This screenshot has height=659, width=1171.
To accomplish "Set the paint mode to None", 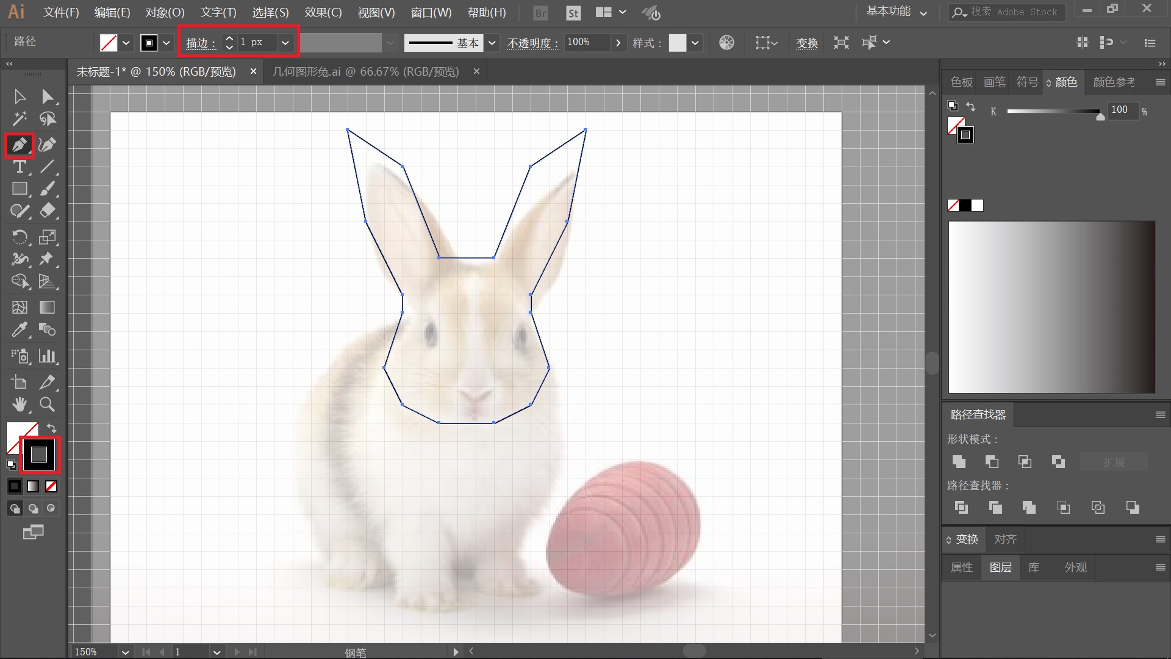I will click(51, 486).
